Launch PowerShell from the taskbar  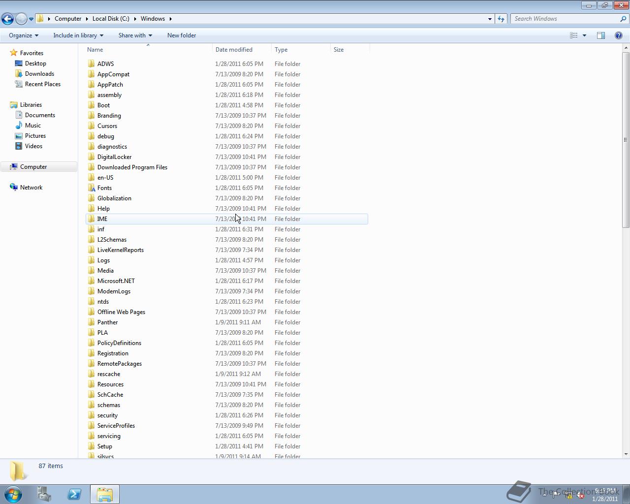[74, 494]
